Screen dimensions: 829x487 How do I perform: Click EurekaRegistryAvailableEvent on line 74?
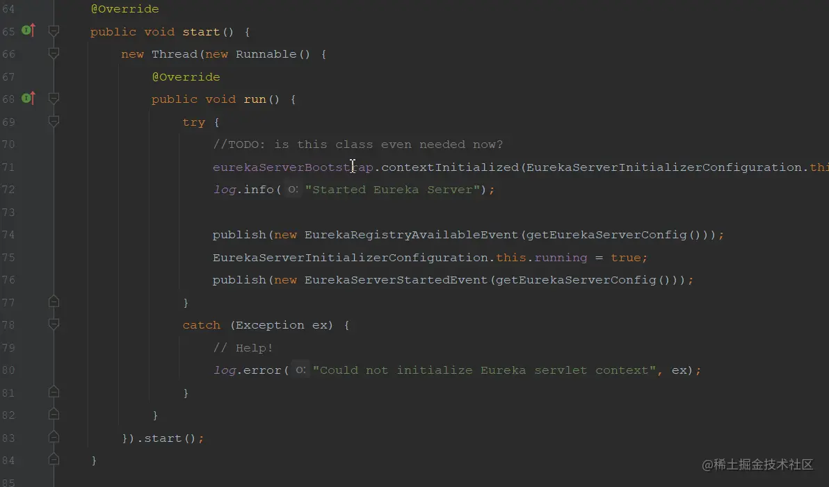pyautogui.click(x=411, y=235)
